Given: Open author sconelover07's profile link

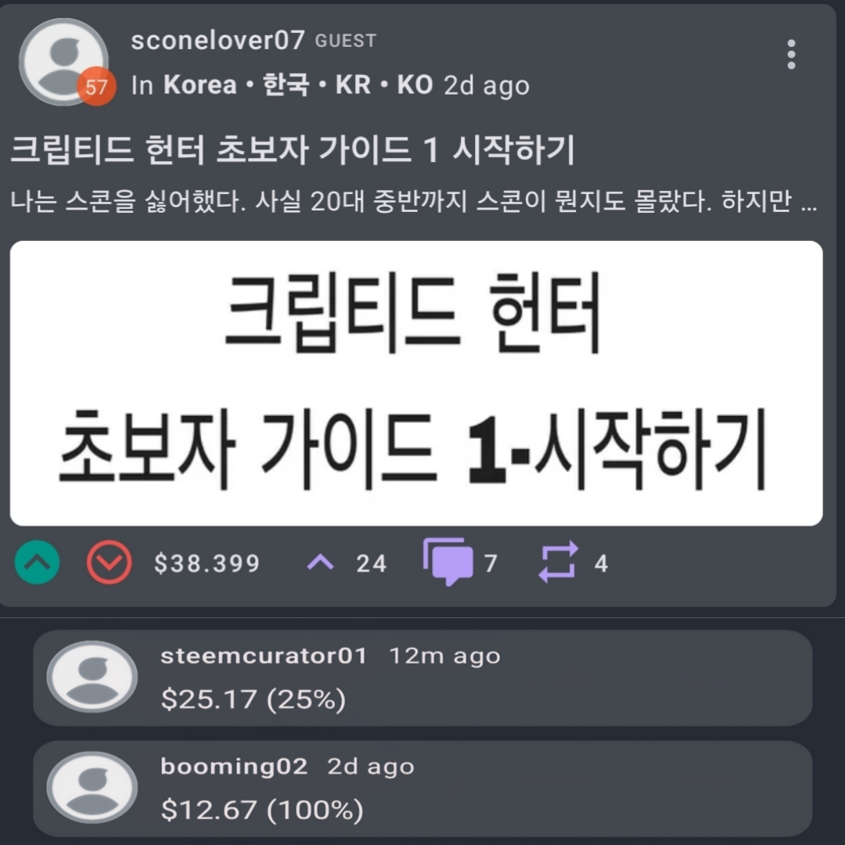Looking at the screenshot, I should [x=218, y=41].
